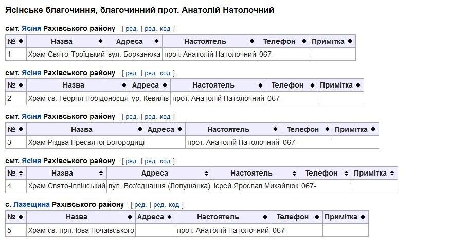
Task: Open Ясіня link above Свято-Троїцький table
Action: click(x=31, y=29)
